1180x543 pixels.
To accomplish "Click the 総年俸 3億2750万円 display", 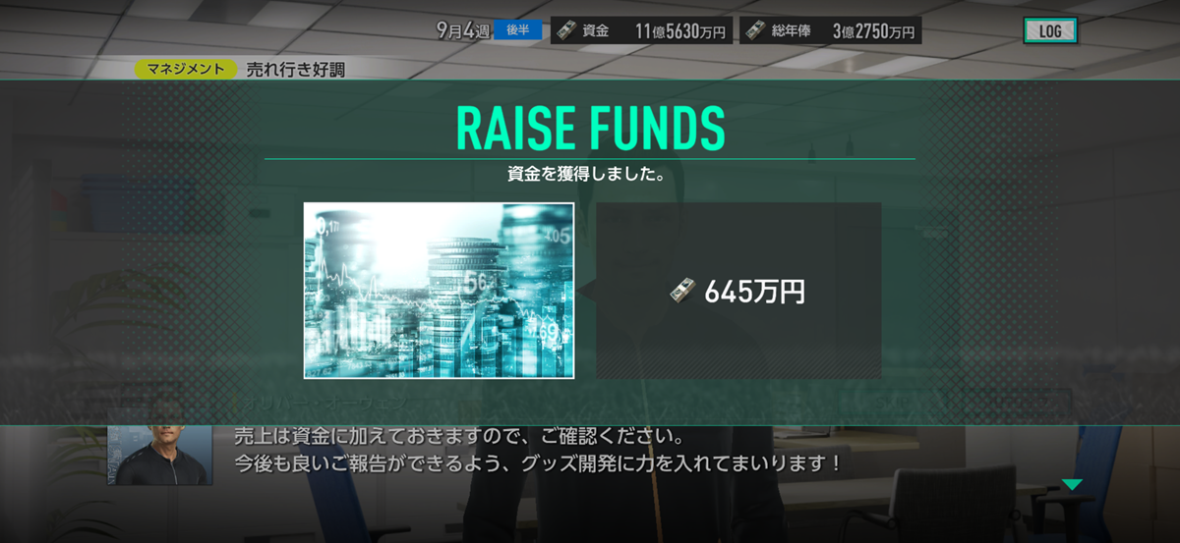I will click(x=830, y=30).
